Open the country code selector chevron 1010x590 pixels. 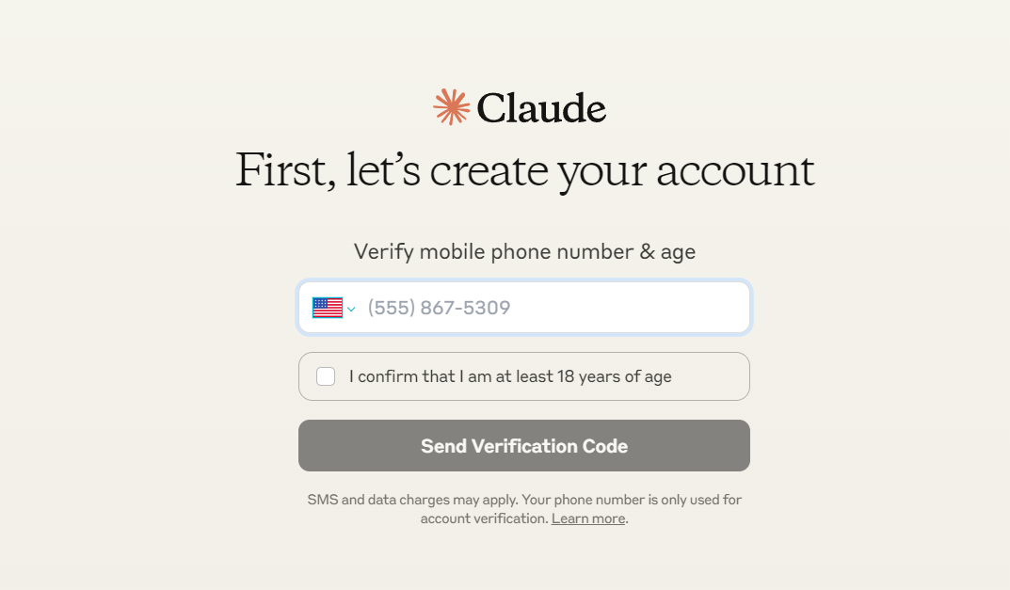[x=351, y=310]
